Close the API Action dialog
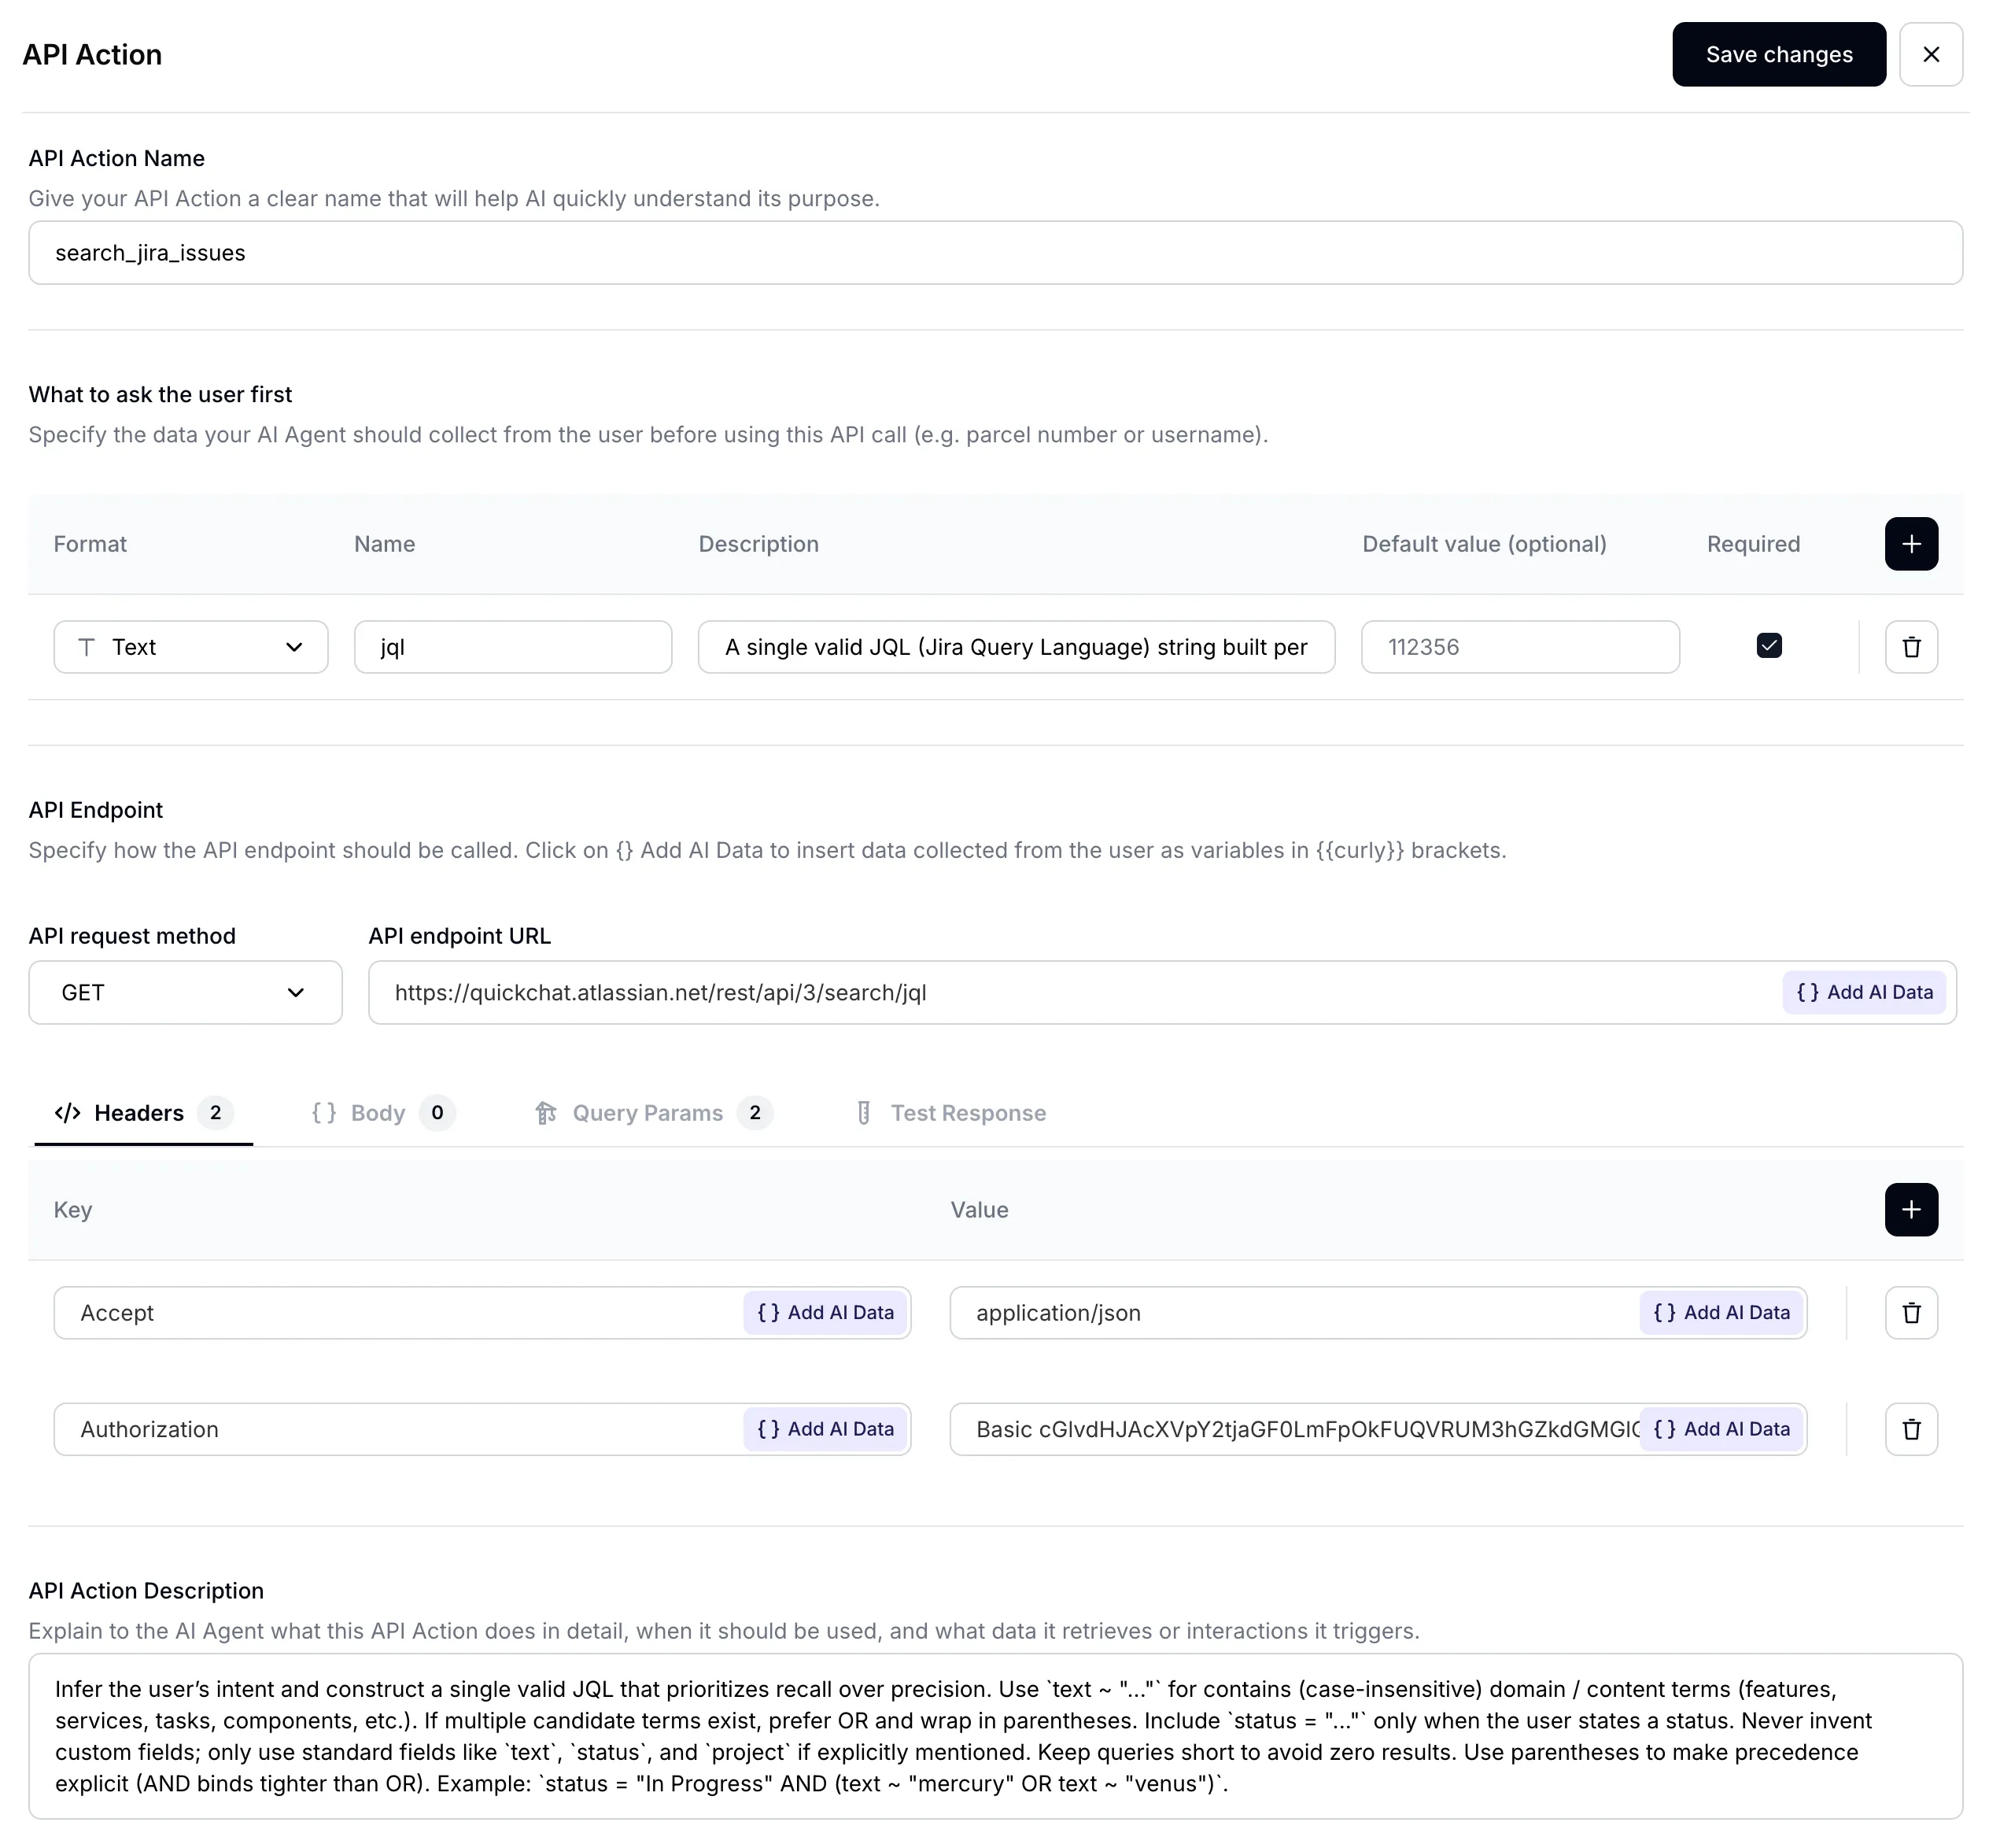The image size is (1989, 1848). tap(1930, 54)
